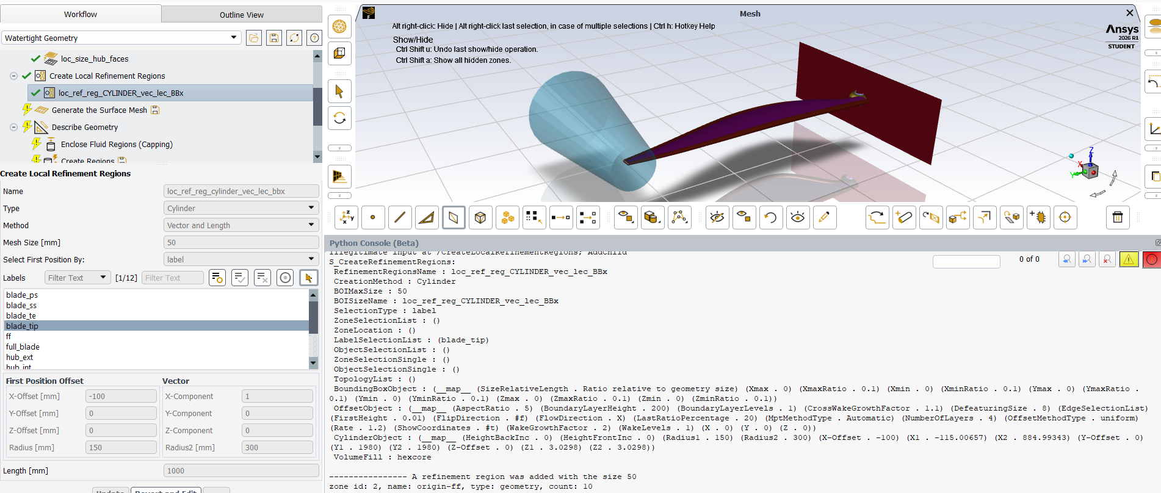Click the Radius [mm] input field

[121, 447]
